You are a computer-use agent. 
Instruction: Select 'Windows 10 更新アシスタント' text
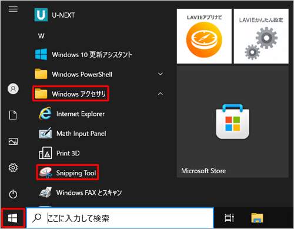[92, 55]
